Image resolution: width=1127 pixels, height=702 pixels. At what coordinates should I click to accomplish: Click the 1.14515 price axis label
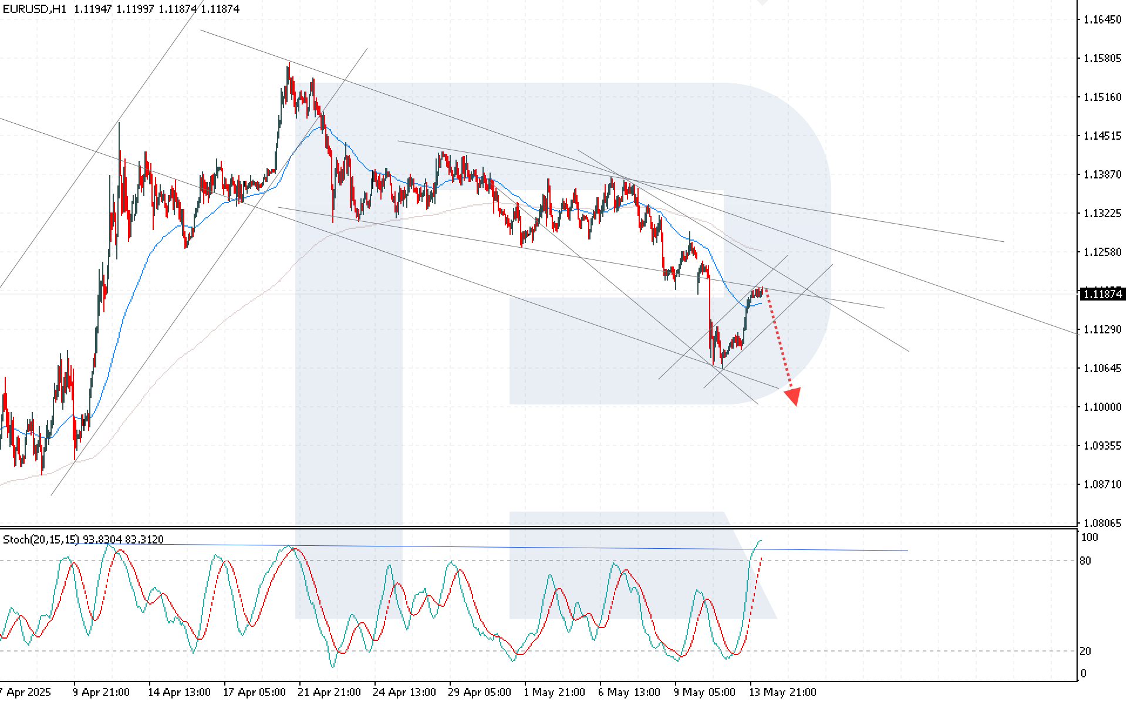tap(1102, 136)
